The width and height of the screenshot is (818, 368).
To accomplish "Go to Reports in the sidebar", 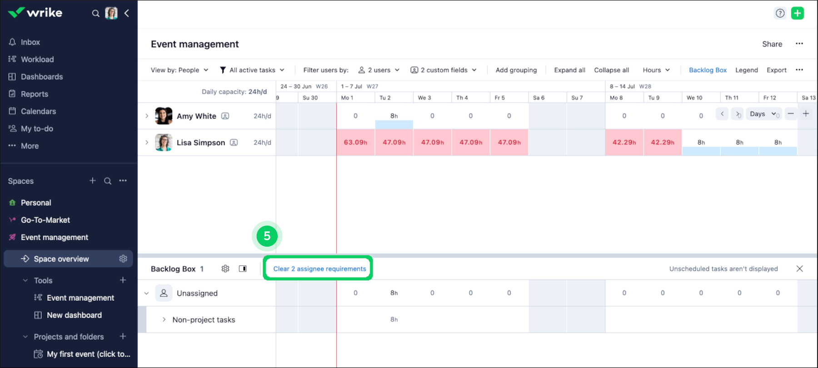I will (35, 94).
